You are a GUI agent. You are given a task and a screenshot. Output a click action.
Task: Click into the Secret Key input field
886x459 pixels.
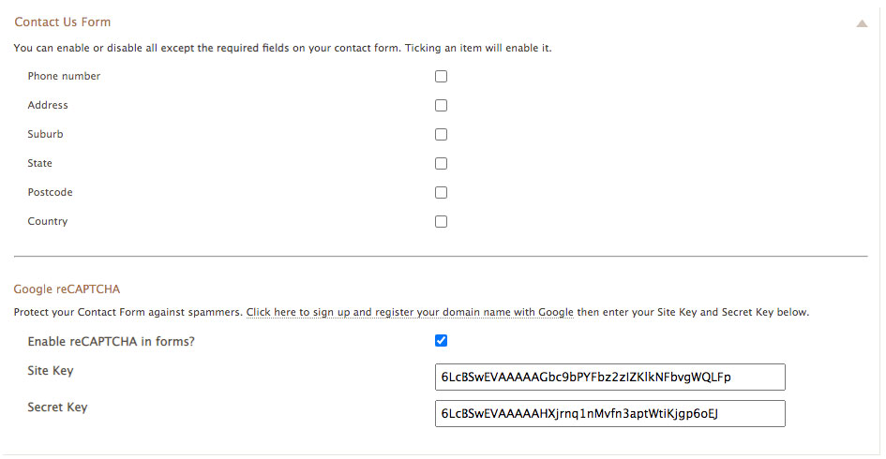(x=609, y=414)
